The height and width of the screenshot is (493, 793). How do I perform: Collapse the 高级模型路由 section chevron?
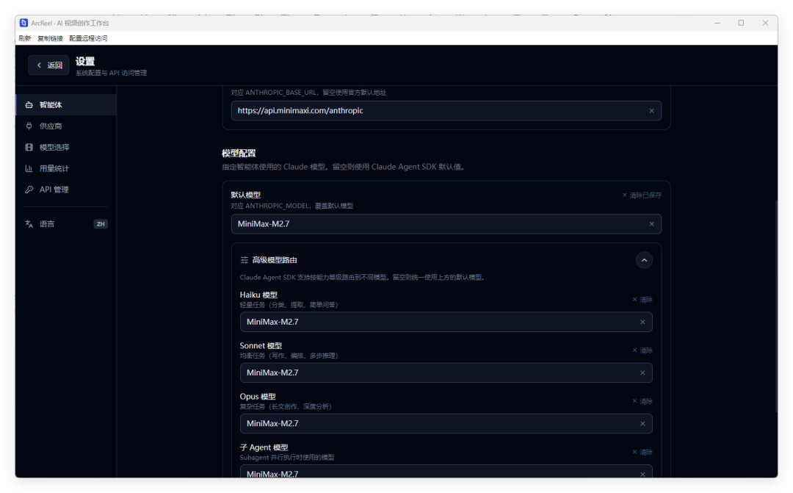click(644, 260)
